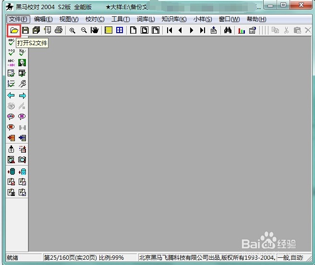Open the 小样(S) menu

(x=203, y=19)
